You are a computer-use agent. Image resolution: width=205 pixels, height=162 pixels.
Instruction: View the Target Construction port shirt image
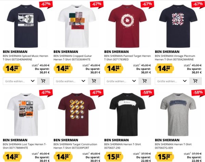tap(77, 114)
